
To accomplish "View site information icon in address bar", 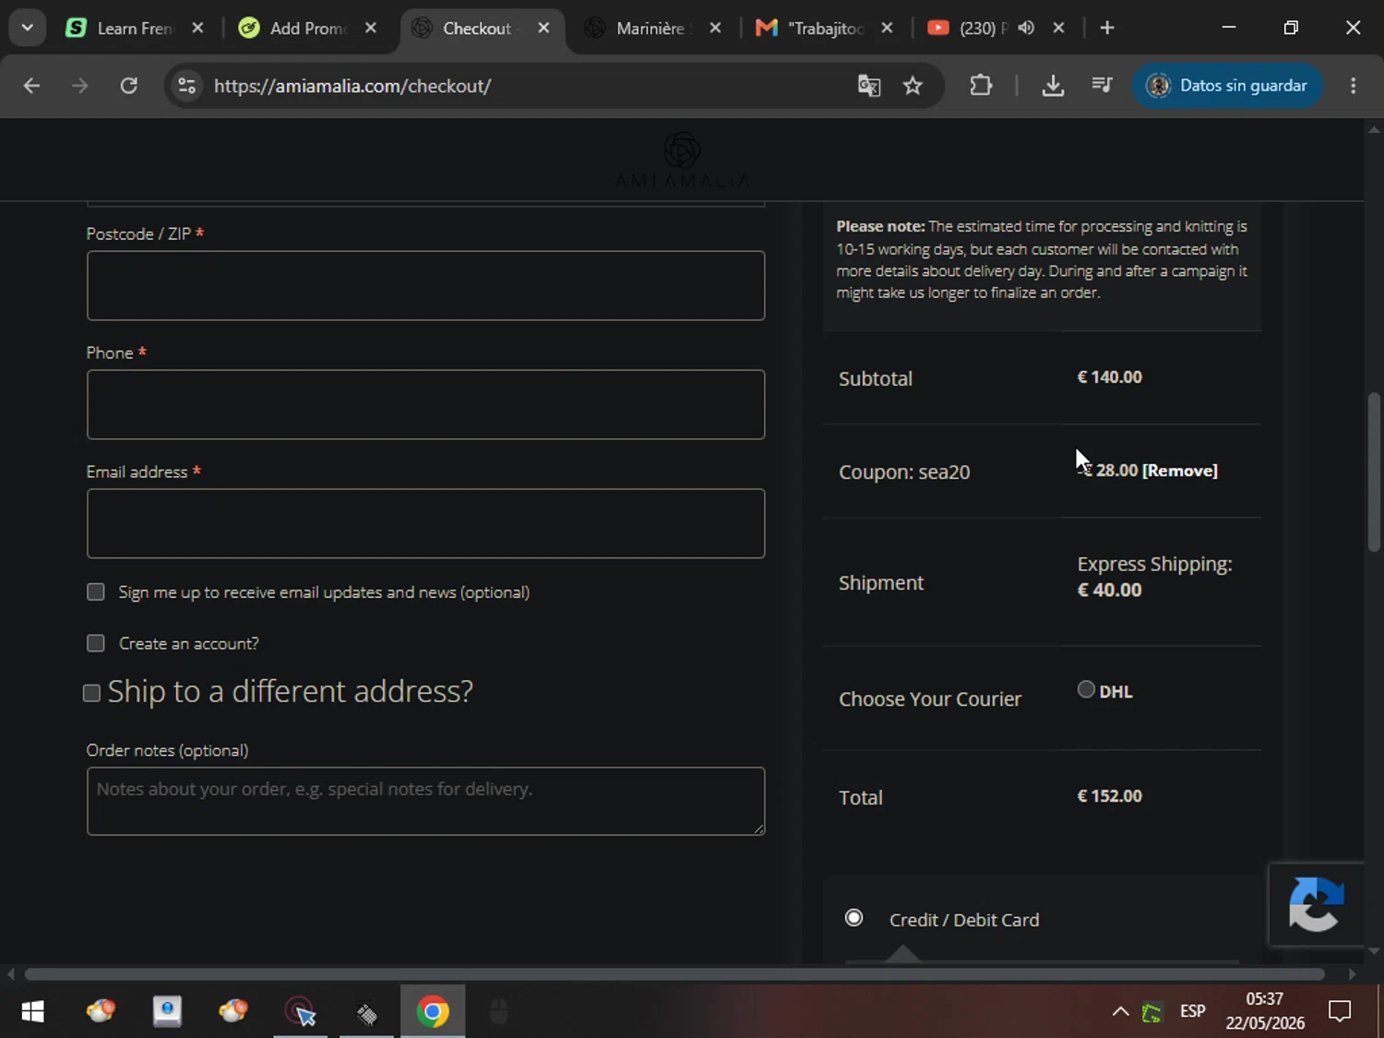I will pos(186,86).
